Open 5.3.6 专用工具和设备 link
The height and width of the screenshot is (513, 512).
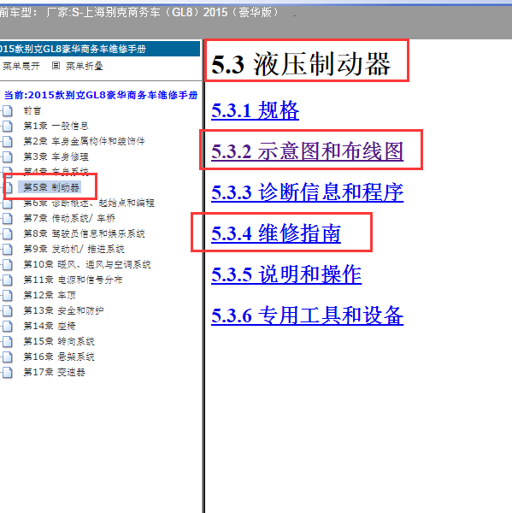307,315
